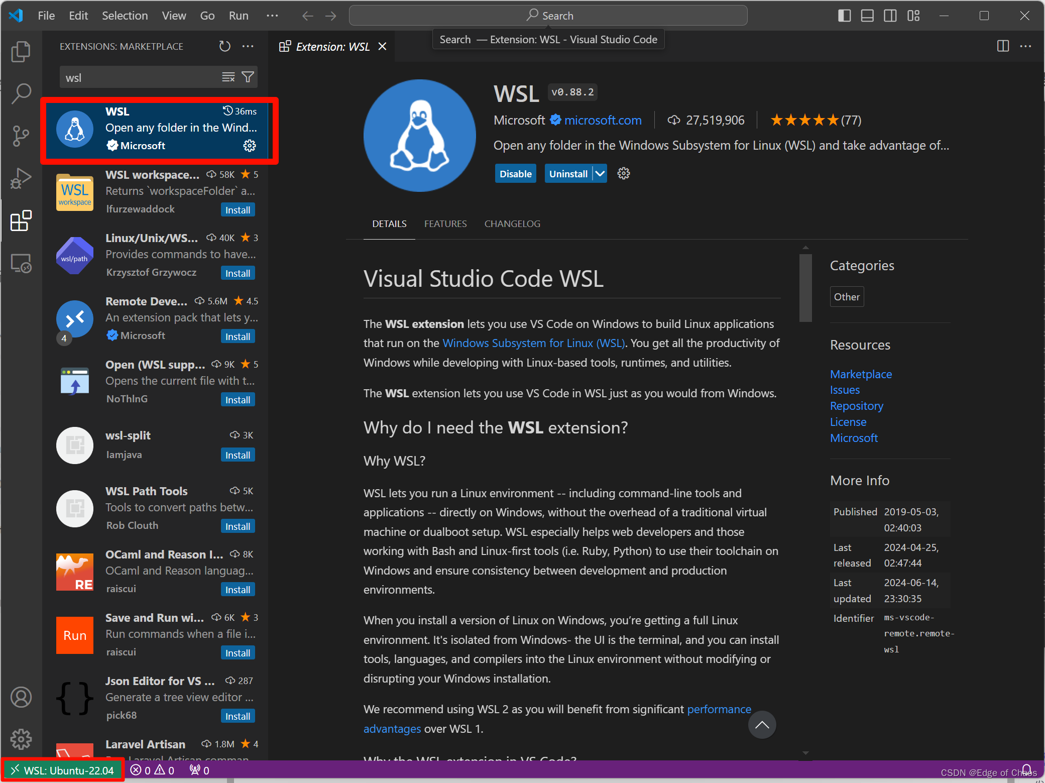Click the command center Search box
This screenshot has height=783, width=1045.
pyautogui.click(x=548, y=16)
